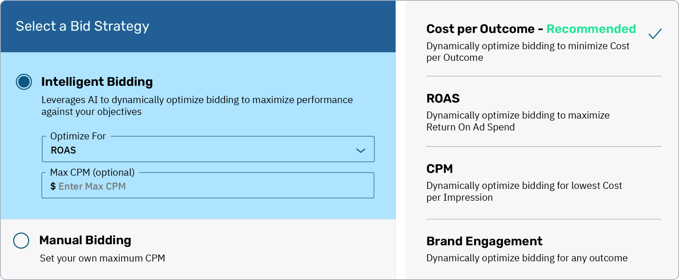Click the Enter Max CPM input field
Viewport: 679px width, 280px height.
(211, 186)
